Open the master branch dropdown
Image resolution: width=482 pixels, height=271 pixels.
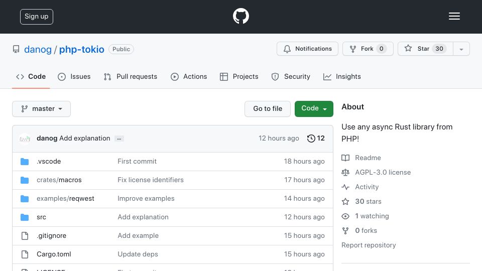pos(42,109)
